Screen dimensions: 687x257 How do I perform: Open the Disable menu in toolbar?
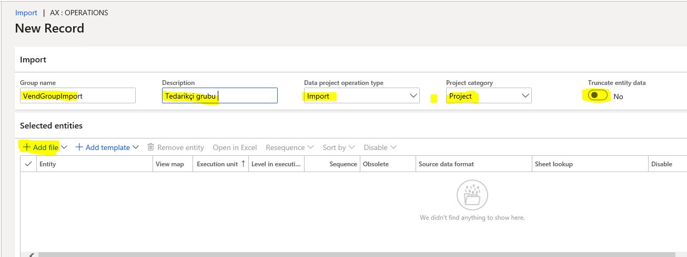coord(380,147)
